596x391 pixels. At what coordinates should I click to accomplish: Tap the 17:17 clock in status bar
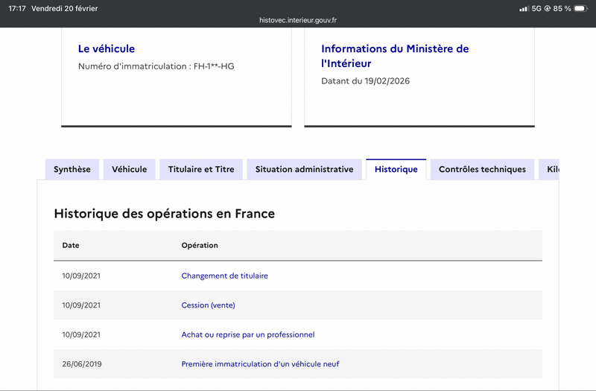click(x=17, y=8)
